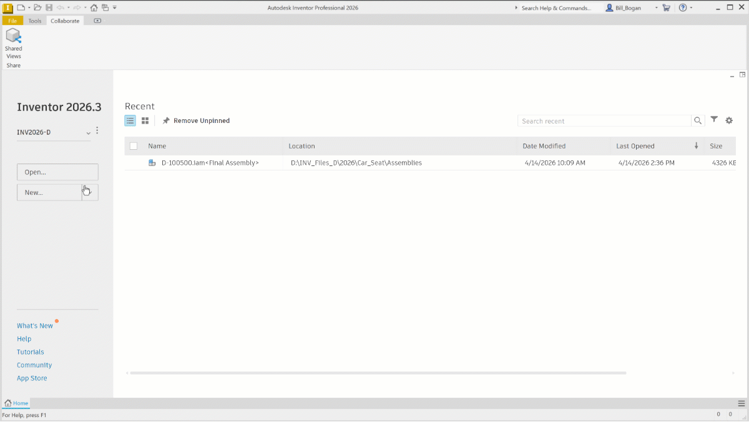The height and width of the screenshot is (422, 749).
Task: Switch recent files to list view
Action: click(x=130, y=120)
